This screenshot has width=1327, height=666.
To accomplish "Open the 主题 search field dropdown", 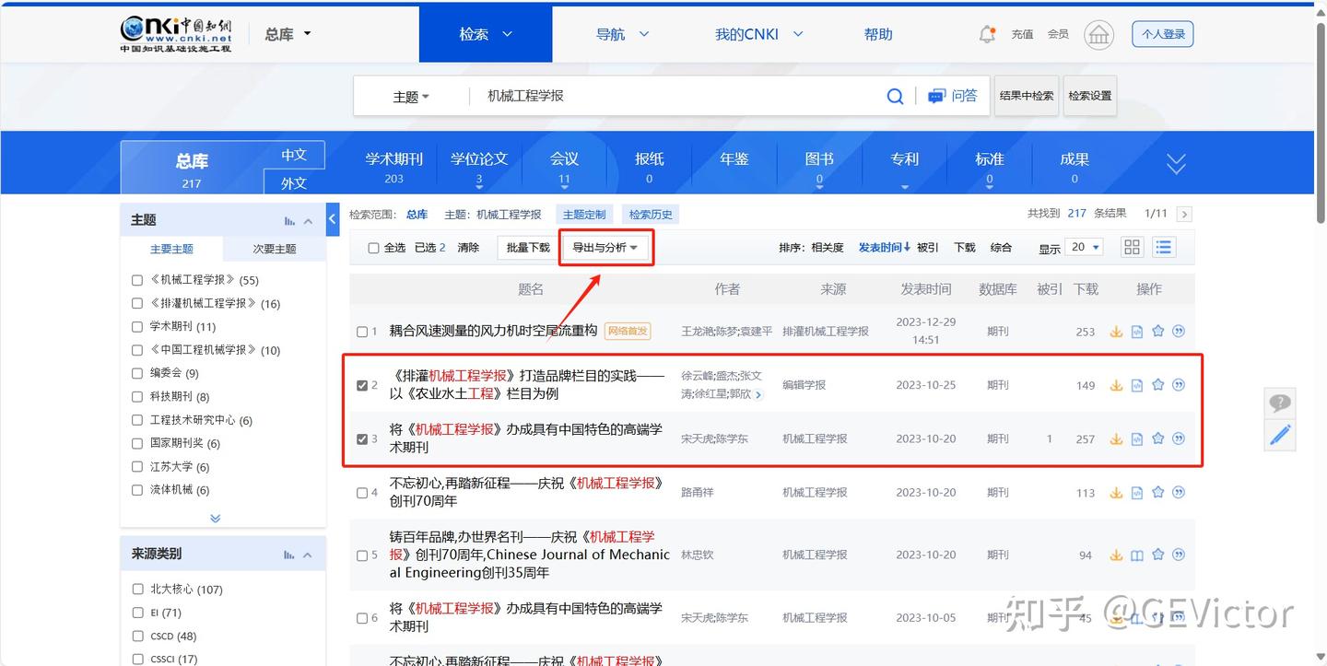I will (x=411, y=97).
